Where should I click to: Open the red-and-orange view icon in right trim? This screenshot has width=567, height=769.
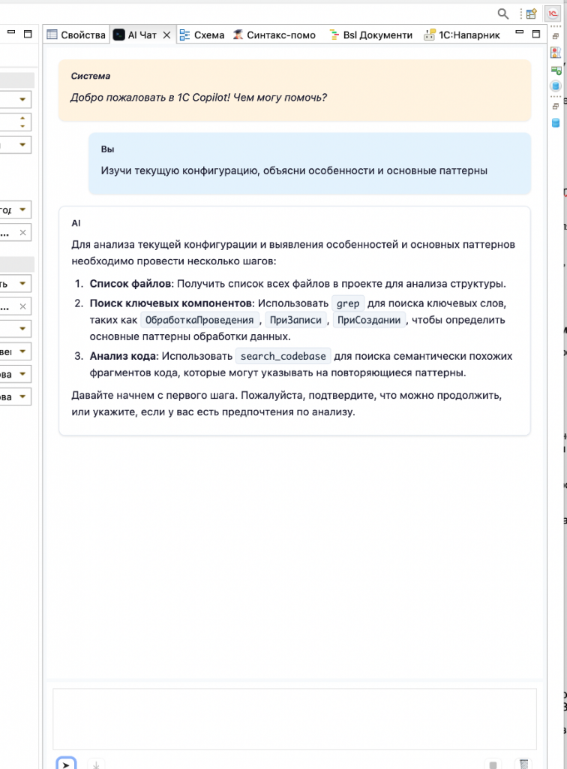pos(555,53)
